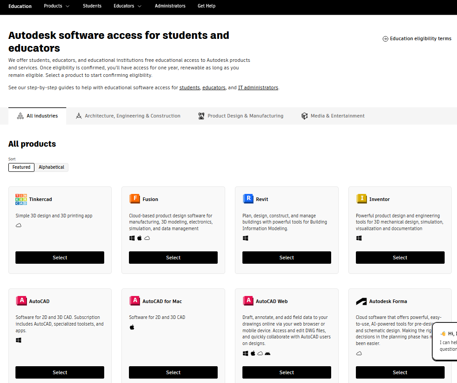The height and width of the screenshot is (383, 457).
Task: Click the AutoCAD for Mac product icon
Action: point(134,301)
